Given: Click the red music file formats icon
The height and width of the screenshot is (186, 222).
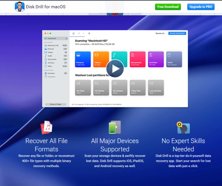Looking at the screenshot, I should tap(47, 127).
